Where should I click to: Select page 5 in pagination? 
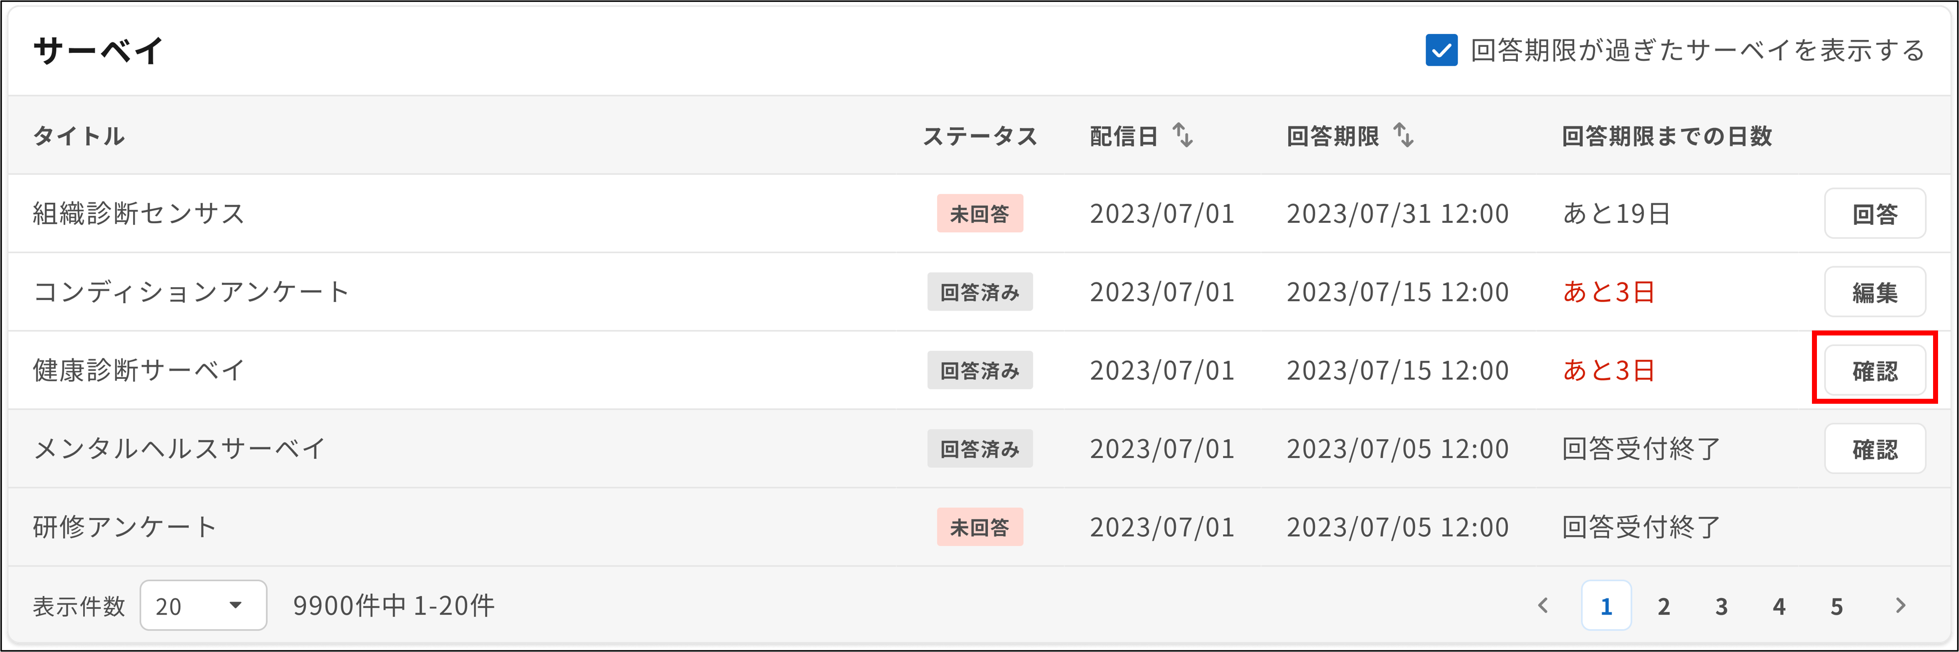1838,606
